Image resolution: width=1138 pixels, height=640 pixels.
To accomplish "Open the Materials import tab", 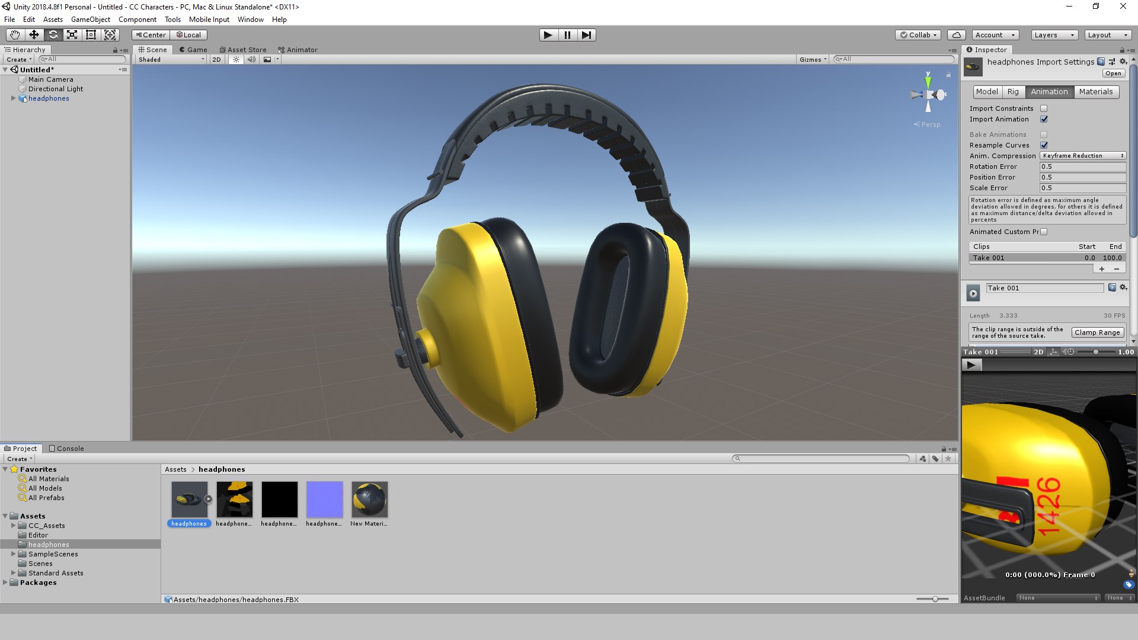I will click(1096, 92).
